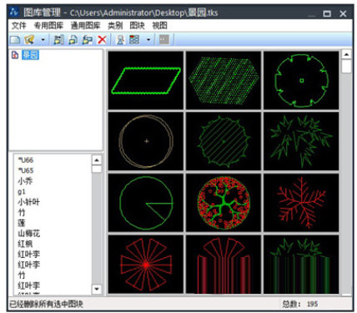Click the block list scroll up arrow
357x313 pixels.
point(97,160)
